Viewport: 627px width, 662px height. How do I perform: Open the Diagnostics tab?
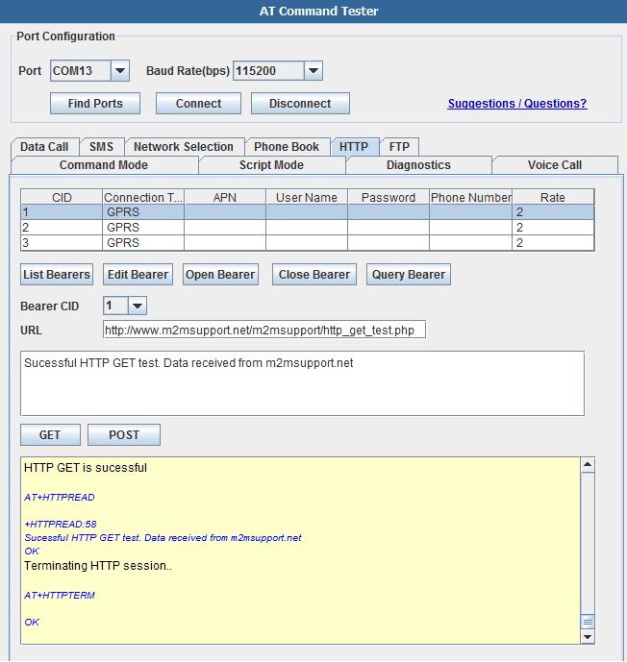(x=418, y=164)
